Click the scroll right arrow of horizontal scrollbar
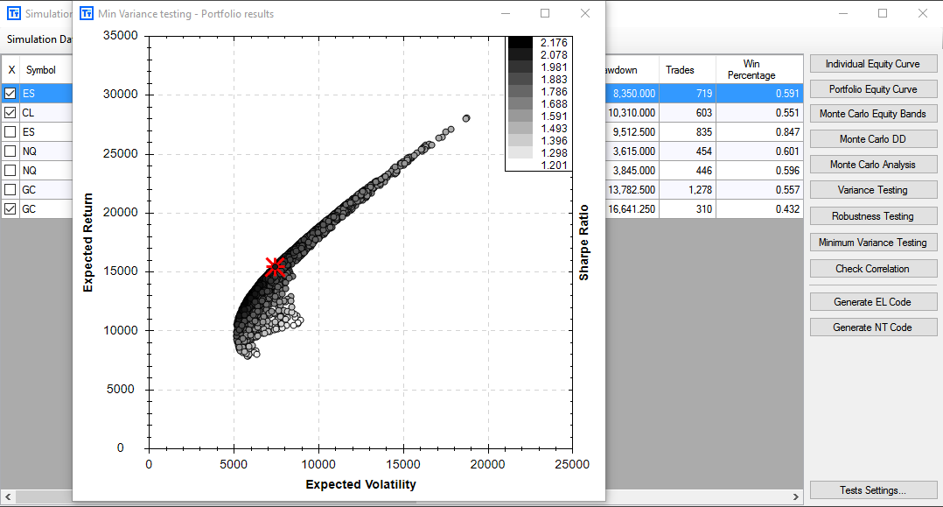943x507 pixels. point(796,496)
